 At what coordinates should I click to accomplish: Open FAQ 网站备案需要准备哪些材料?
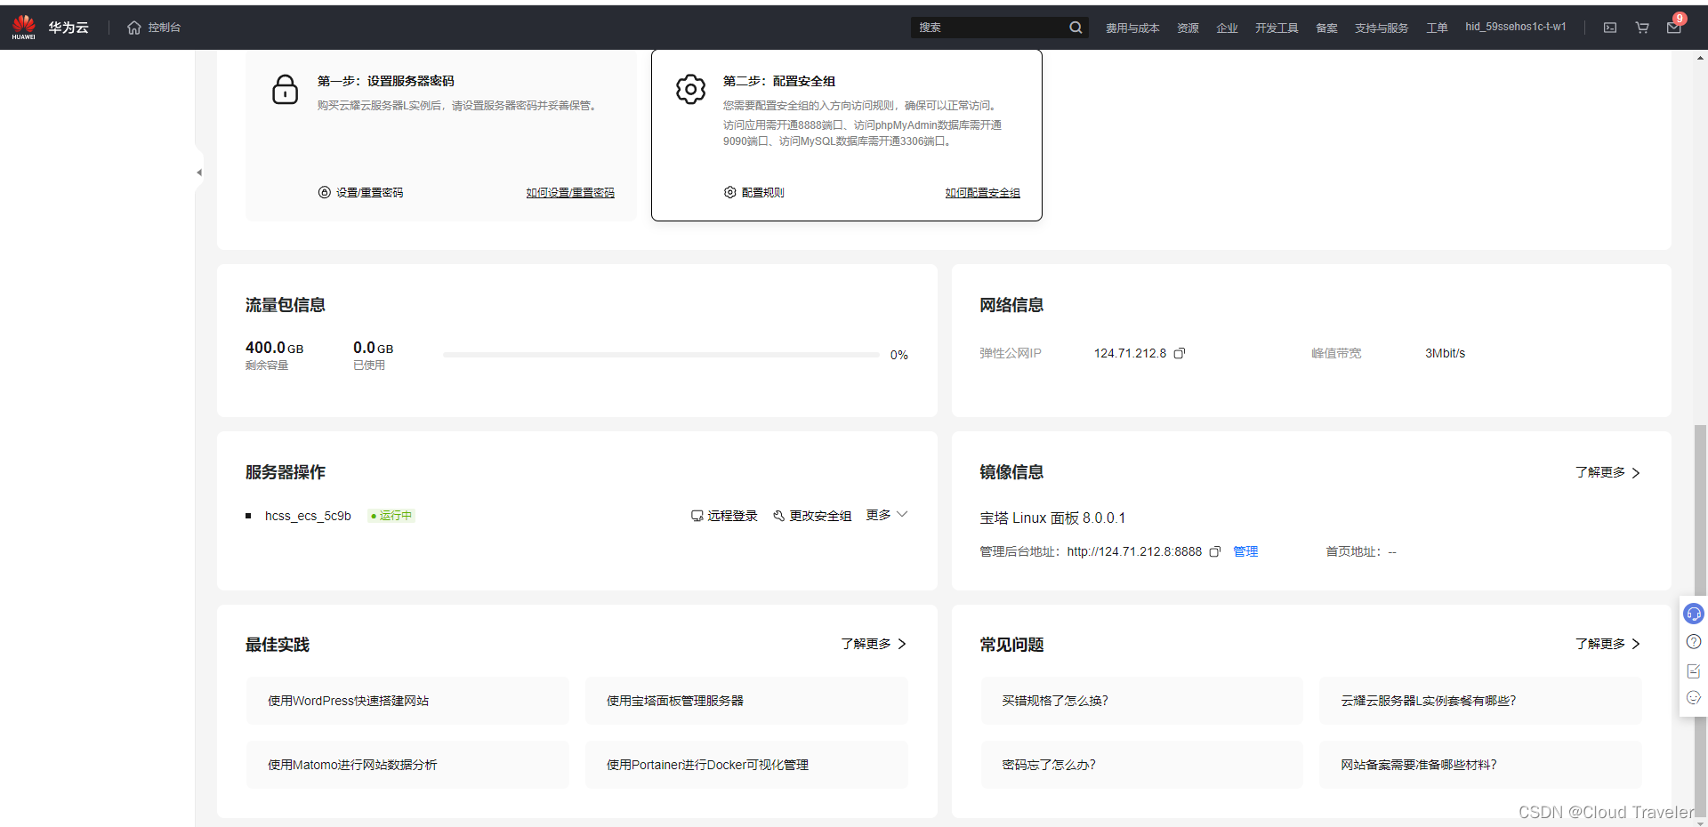point(1480,765)
